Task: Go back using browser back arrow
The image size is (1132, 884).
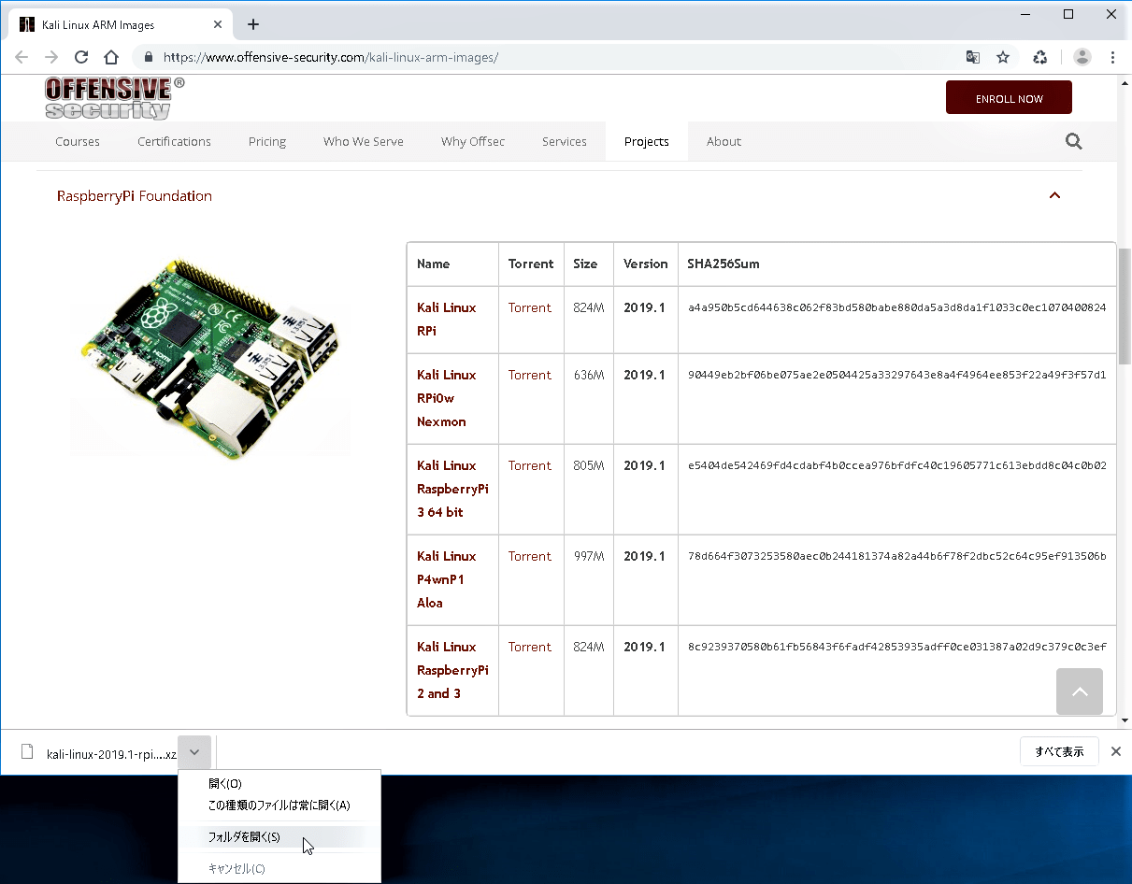Action: tap(22, 57)
